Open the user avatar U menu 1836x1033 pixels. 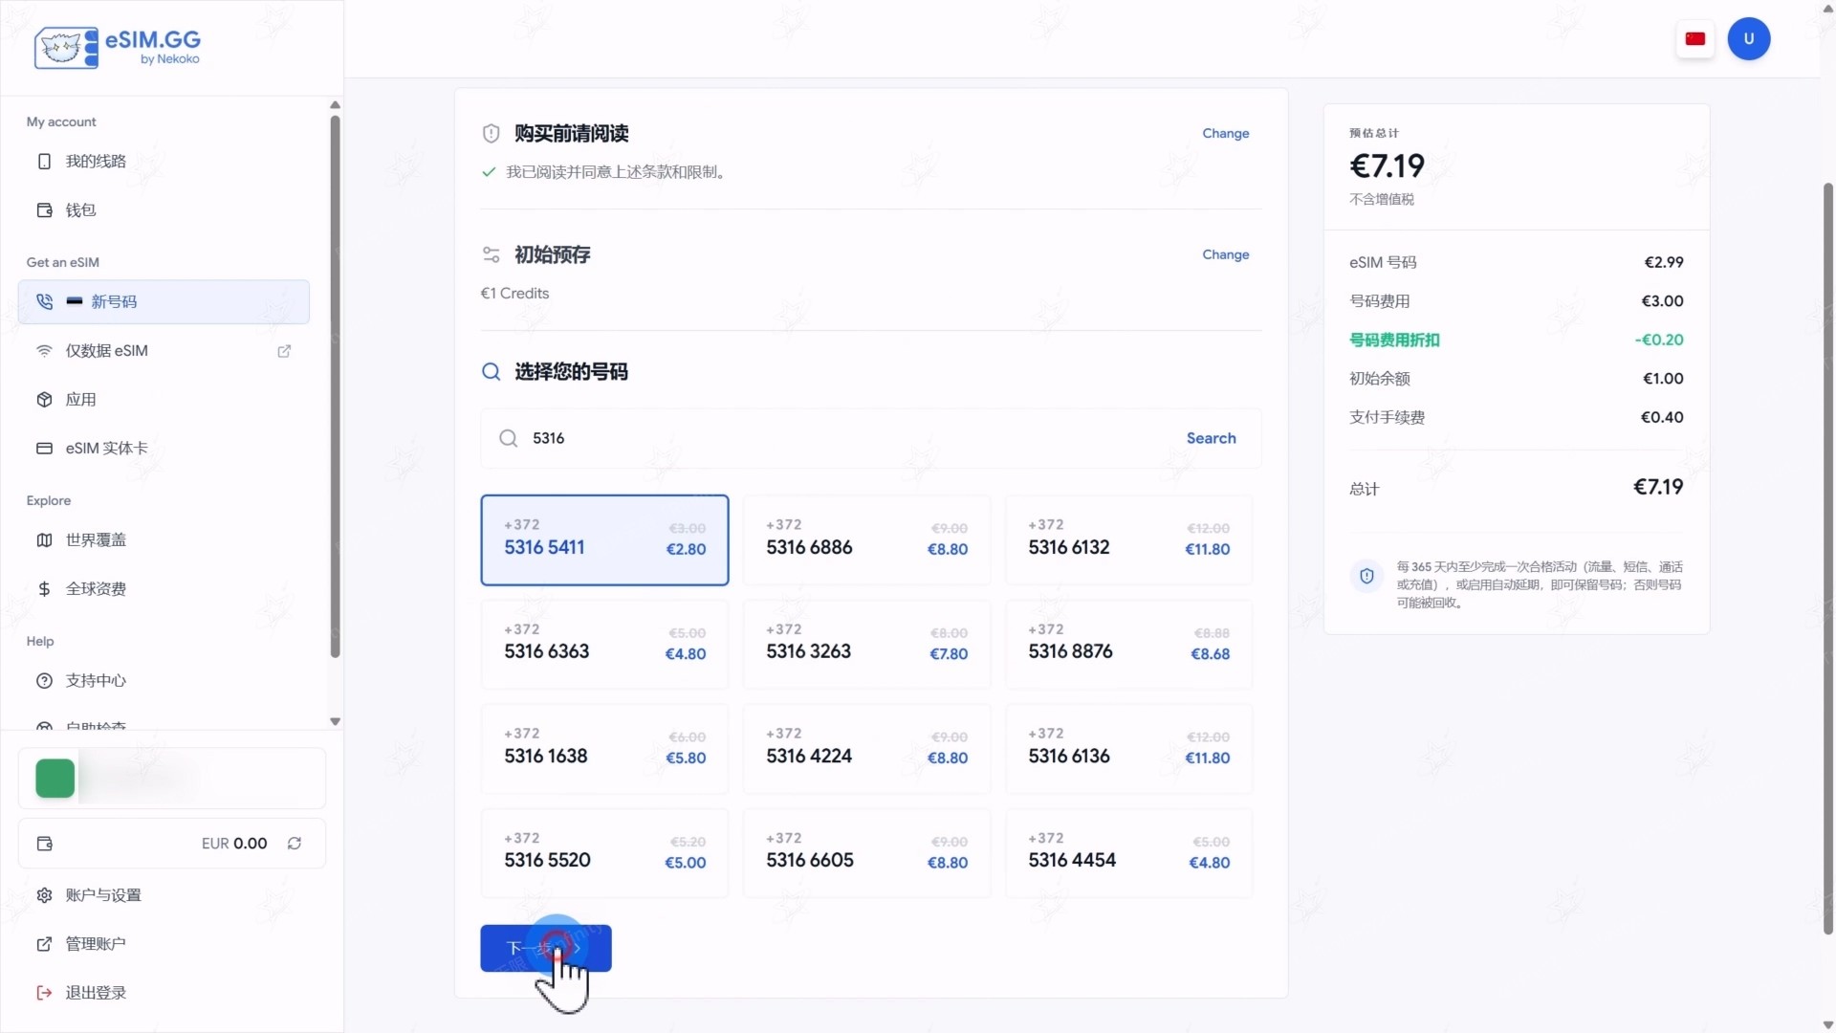pyautogui.click(x=1749, y=39)
